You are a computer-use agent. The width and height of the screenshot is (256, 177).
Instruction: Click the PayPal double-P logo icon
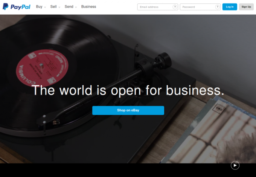tap(5, 6)
